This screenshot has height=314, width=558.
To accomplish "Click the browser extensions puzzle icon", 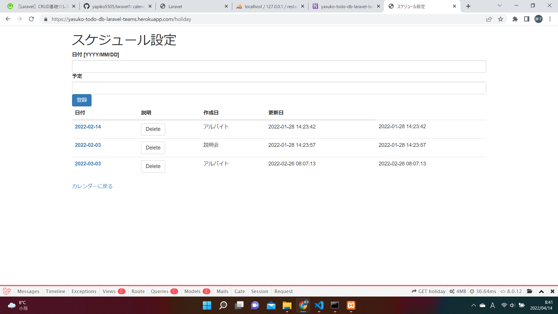I will click(515, 19).
